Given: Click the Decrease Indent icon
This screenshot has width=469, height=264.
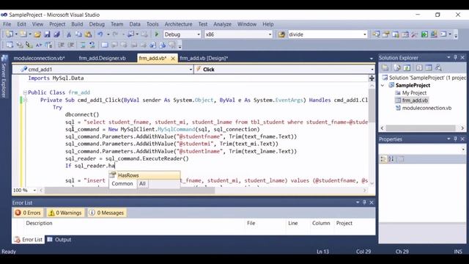Looking at the screenshot, I should 61,45.
